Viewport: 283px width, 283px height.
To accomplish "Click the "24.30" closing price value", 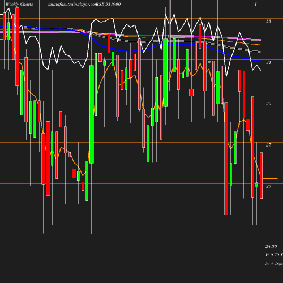I will click(x=271, y=246).
